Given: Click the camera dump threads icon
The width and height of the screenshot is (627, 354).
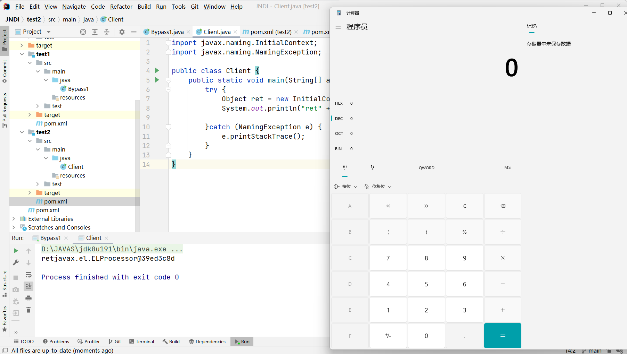Looking at the screenshot, I should [x=16, y=290].
